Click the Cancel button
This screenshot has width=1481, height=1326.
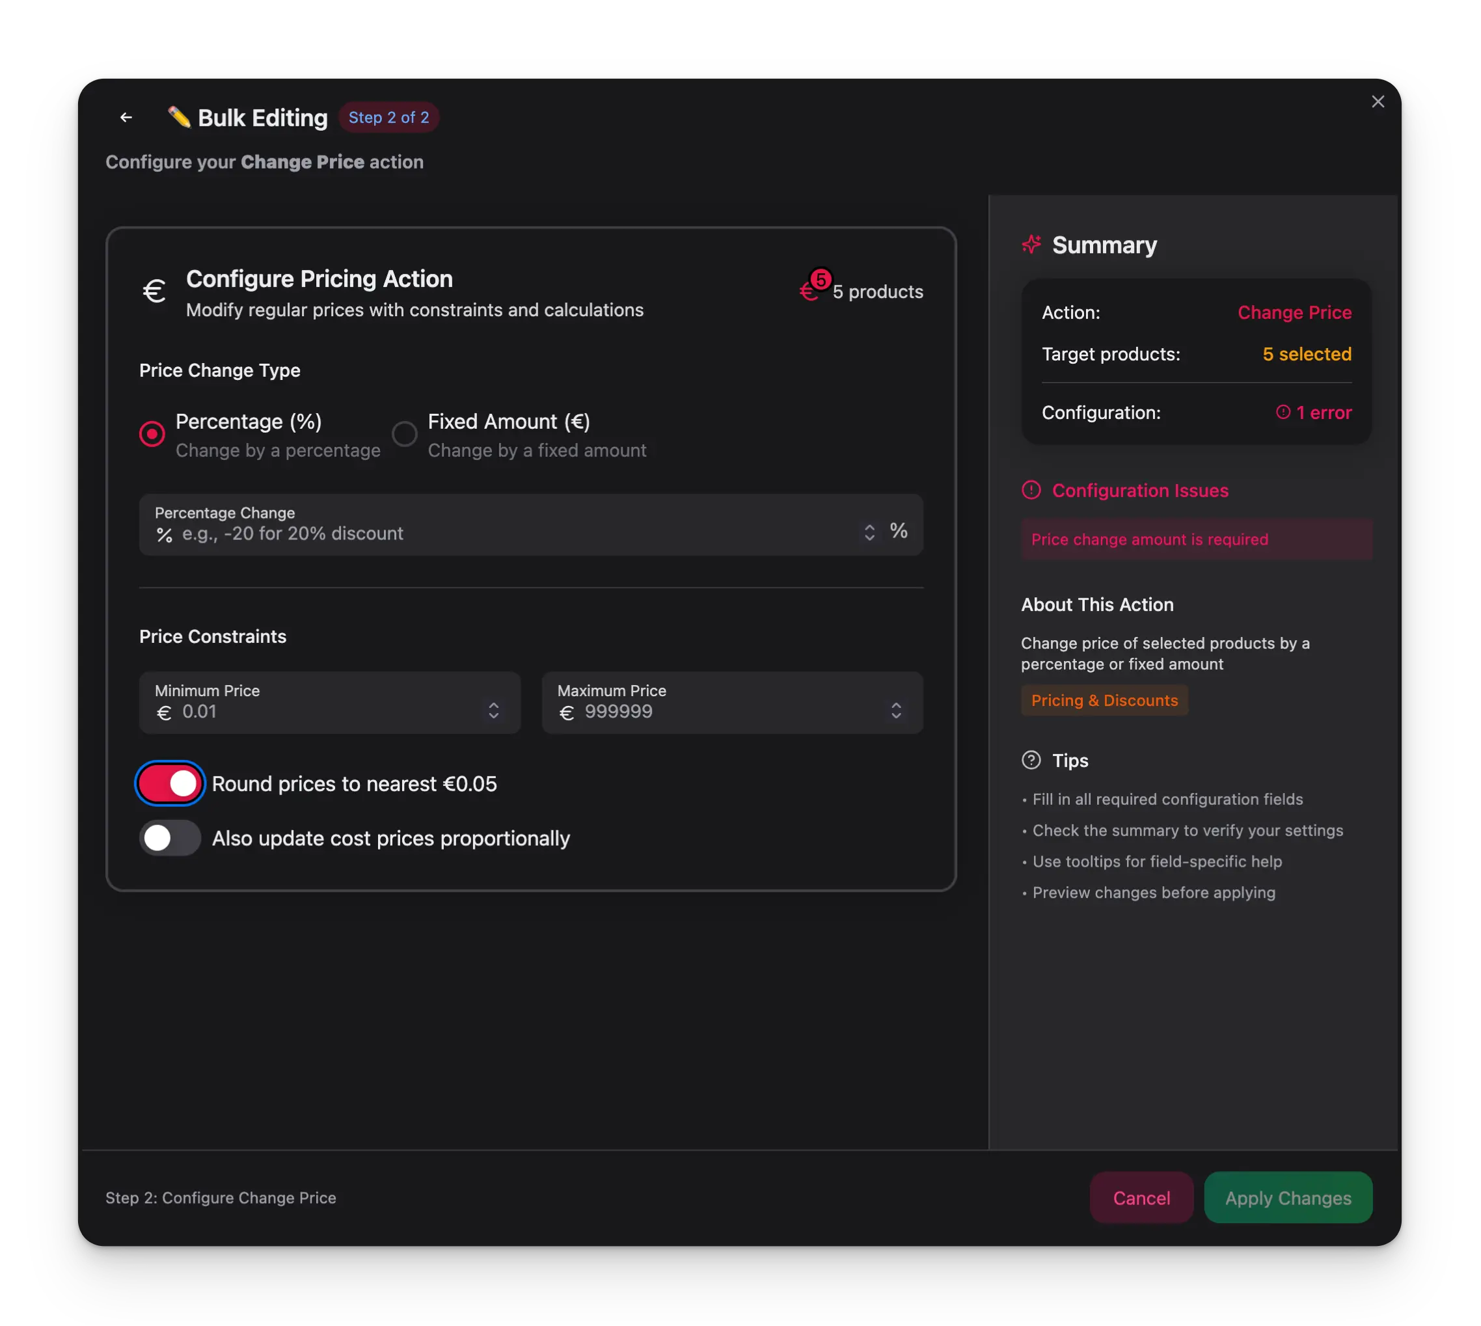pos(1141,1198)
